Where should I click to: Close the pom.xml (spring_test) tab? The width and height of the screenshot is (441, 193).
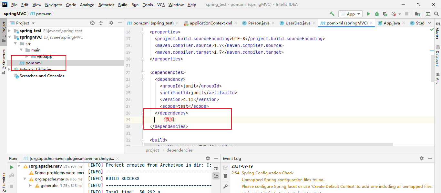[177, 23]
